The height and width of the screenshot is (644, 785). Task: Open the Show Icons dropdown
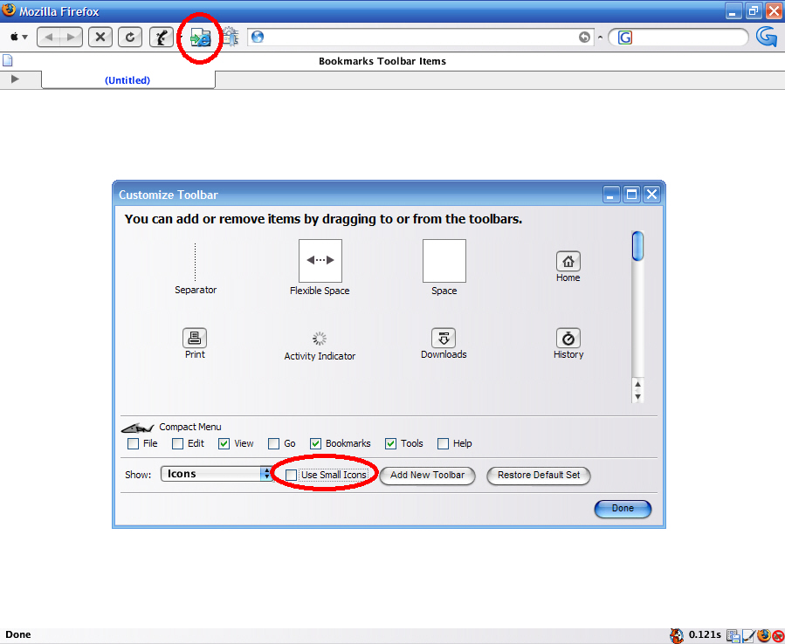(216, 474)
